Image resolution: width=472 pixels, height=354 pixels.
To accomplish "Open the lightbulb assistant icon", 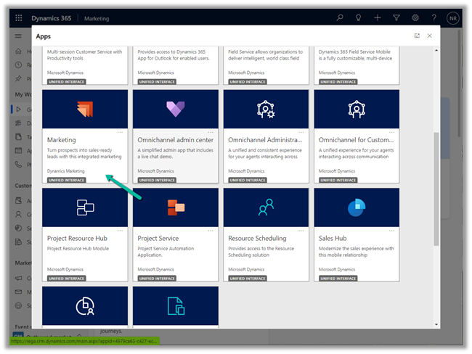I will (x=359, y=17).
